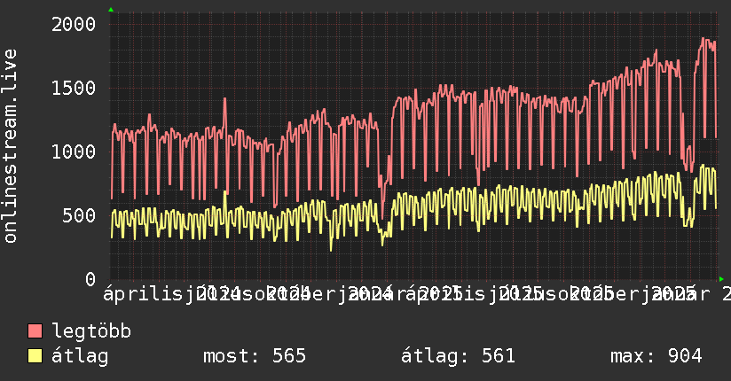This screenshot has height=381, width=731.
Task: Click the max: 904 statistic
Action: (656, 356)
